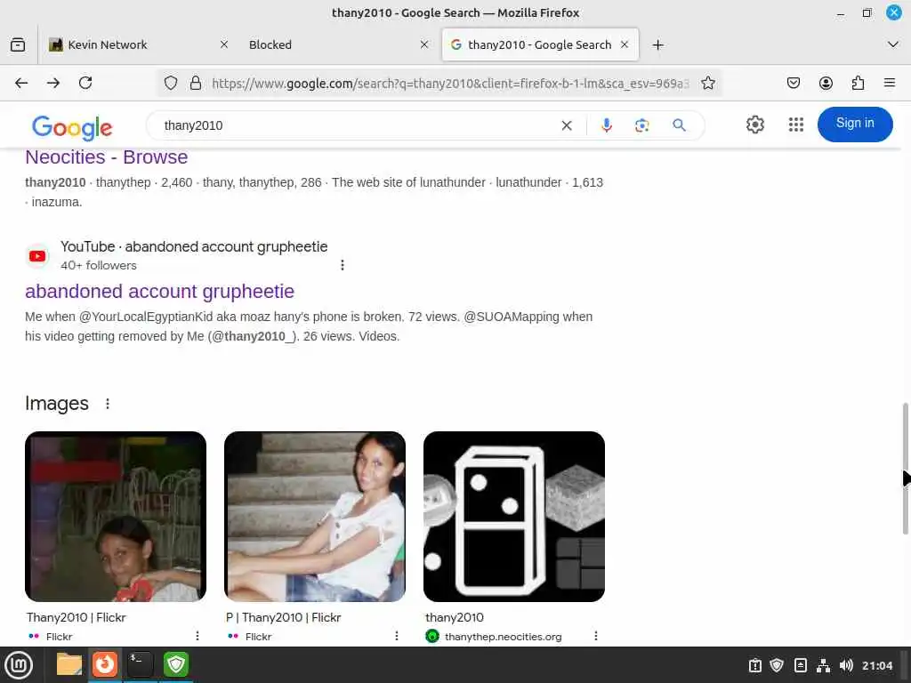Go forward one page
This screenshot has width=911, height=683.
pos(53,83)
